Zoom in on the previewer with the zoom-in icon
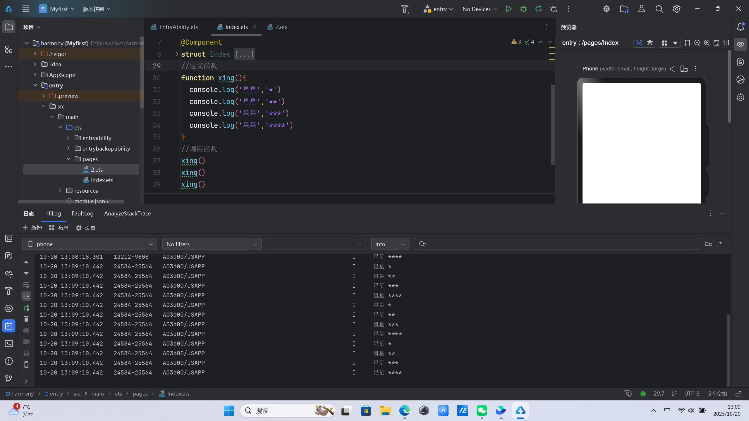Screen dimensions: 749x421 click(x=707, y=43)
